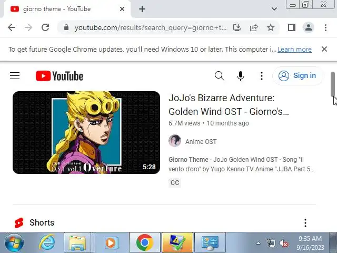Viewport: 337px width, 253px height.
Task: Open YouTube search with the magnifier icon
Action: [219, 76]
